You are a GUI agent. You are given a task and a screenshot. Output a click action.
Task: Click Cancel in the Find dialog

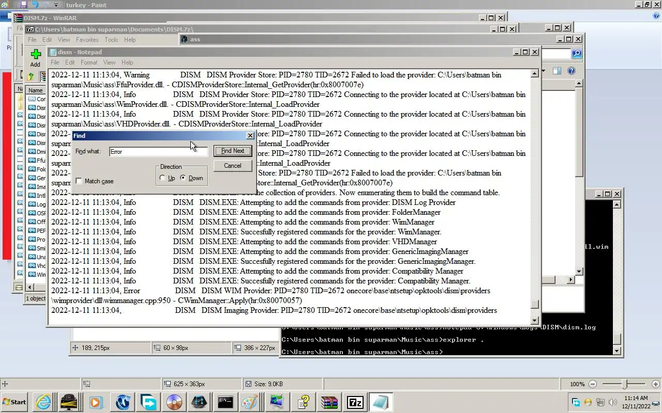[233, 166]
